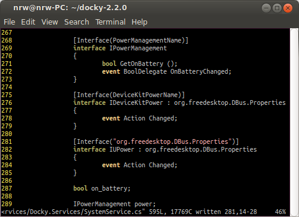Click the opening brace on line 283
The width and height of the screenshot is (299, 217).
(75, 157)
